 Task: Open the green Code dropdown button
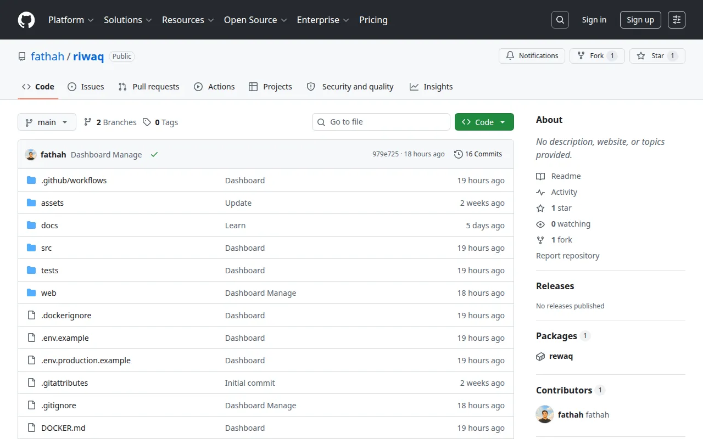[x=484, y=122]
